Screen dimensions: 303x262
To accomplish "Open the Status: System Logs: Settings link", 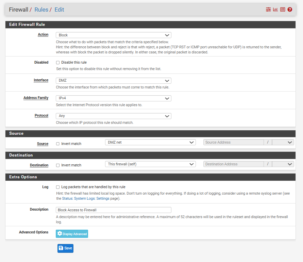I will click(90, 198).
